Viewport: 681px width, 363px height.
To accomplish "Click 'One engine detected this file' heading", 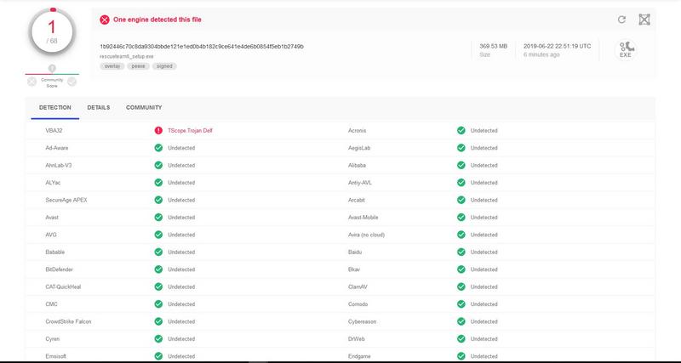I will click(157, 20).
